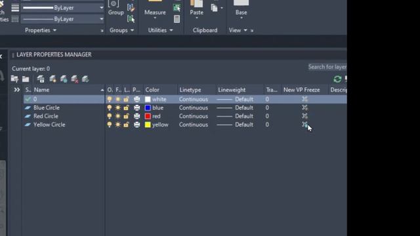Click Properties panel dialog launcher arrow
The width and height of the screenshot is (420, 236).
[x=102, y=31]
